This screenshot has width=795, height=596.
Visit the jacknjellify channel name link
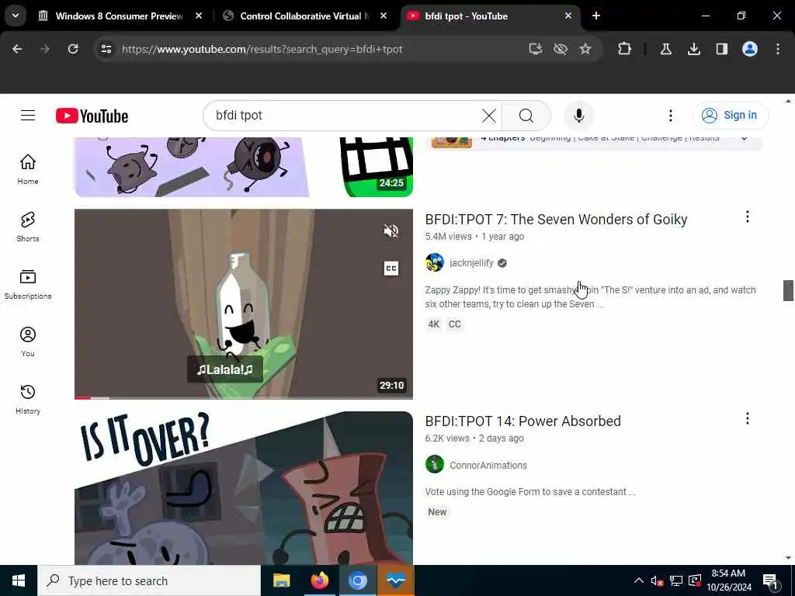[x=471, y=262]
